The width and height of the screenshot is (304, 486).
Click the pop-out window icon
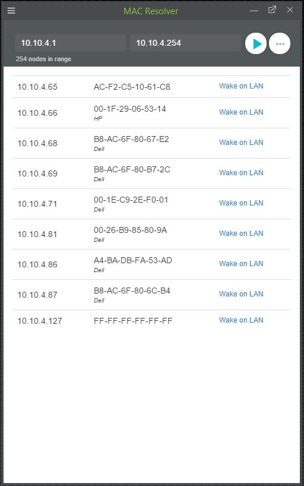tap(272, 10)
